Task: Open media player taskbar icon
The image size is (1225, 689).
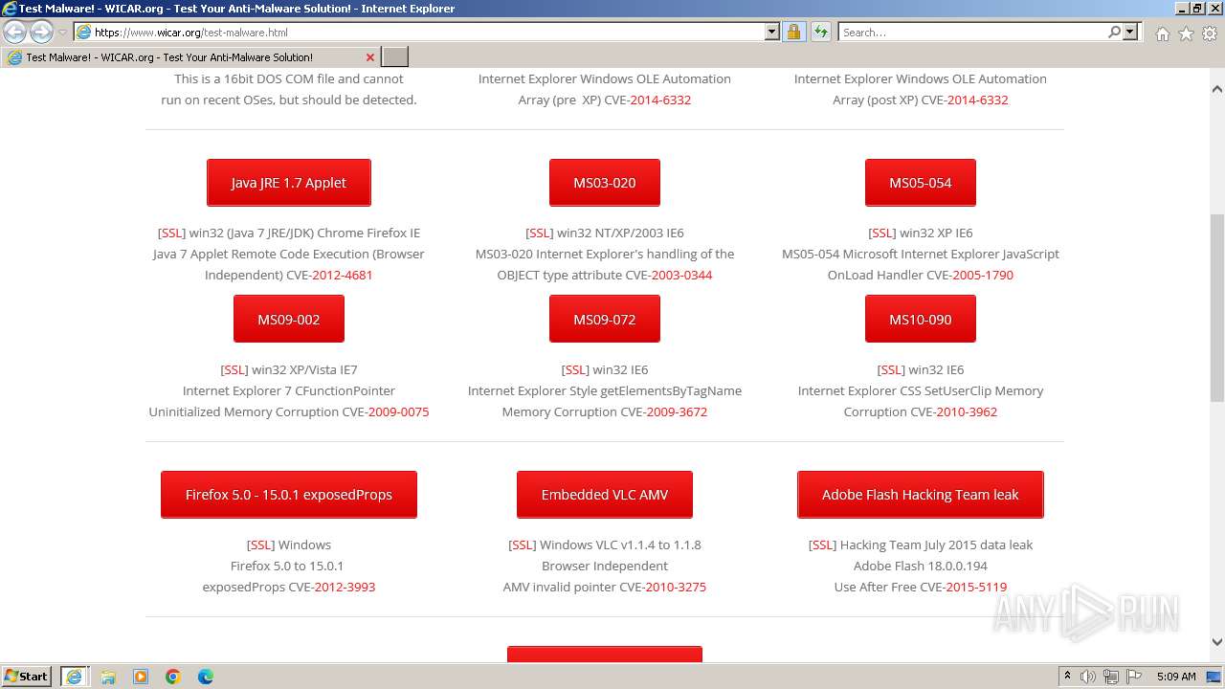Action: (141, 677)
